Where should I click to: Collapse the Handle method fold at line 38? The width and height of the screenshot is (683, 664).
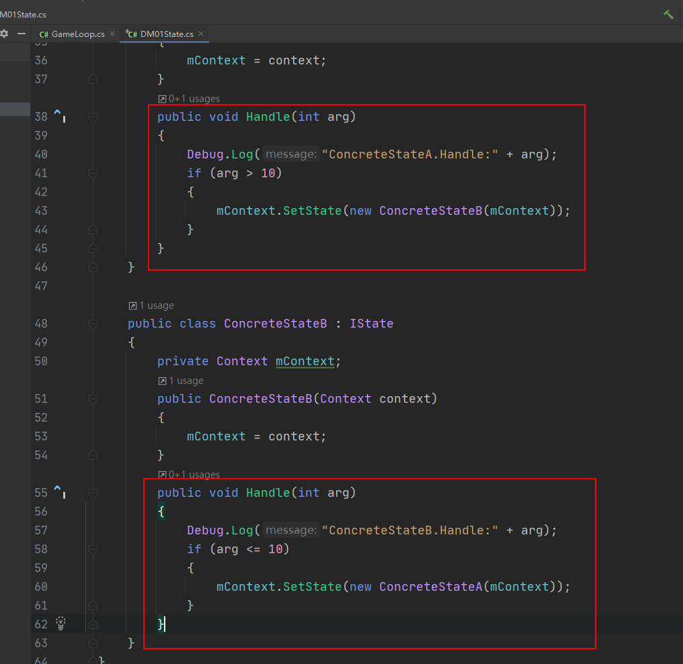pos(93,117)
